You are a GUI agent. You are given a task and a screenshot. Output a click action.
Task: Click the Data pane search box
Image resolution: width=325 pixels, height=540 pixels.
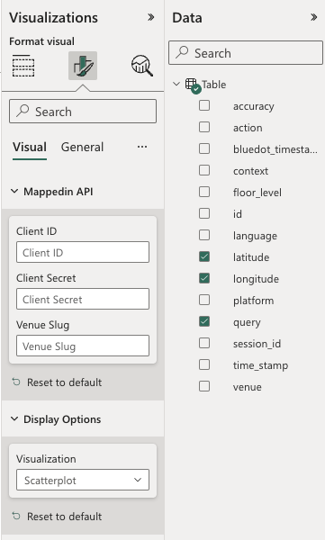click(246, 53)
